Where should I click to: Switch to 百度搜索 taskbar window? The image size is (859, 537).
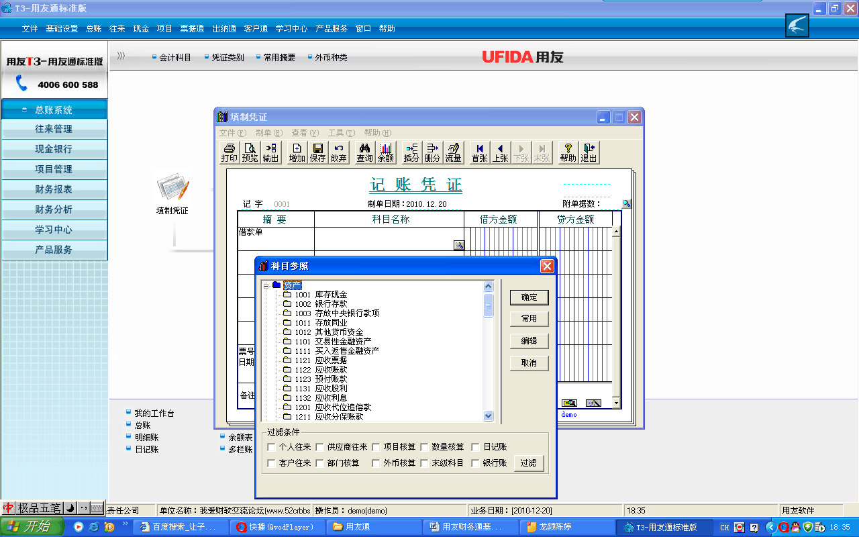click(x=181, y=527)
